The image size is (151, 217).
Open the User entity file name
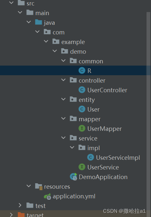(93, 110)
